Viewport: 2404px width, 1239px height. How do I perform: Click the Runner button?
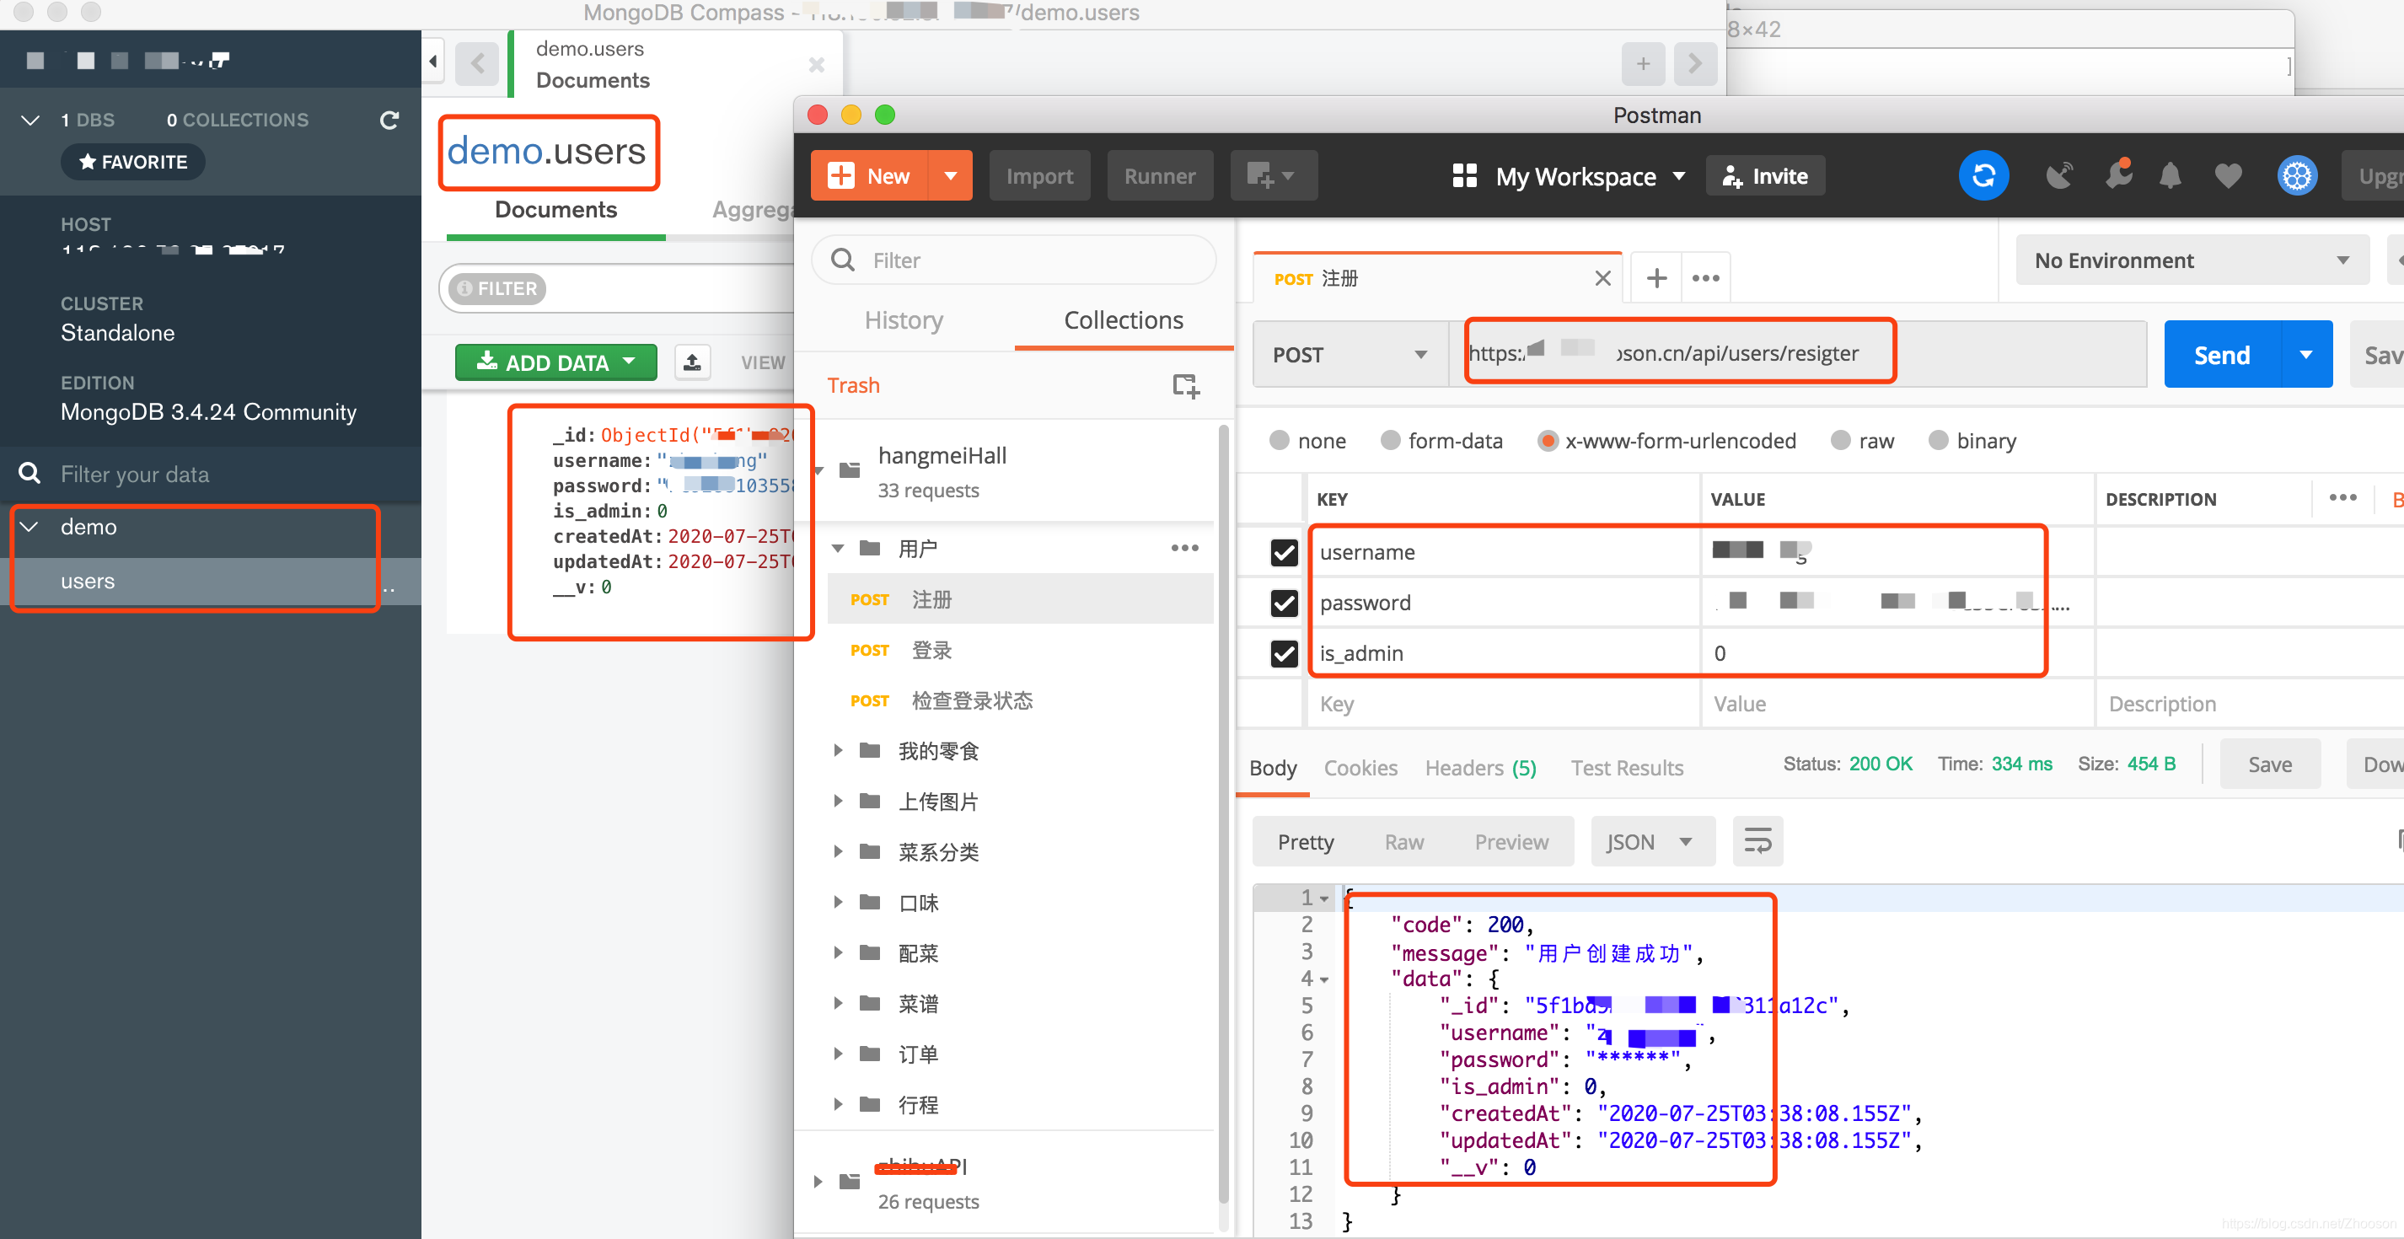coord(1159,175)
